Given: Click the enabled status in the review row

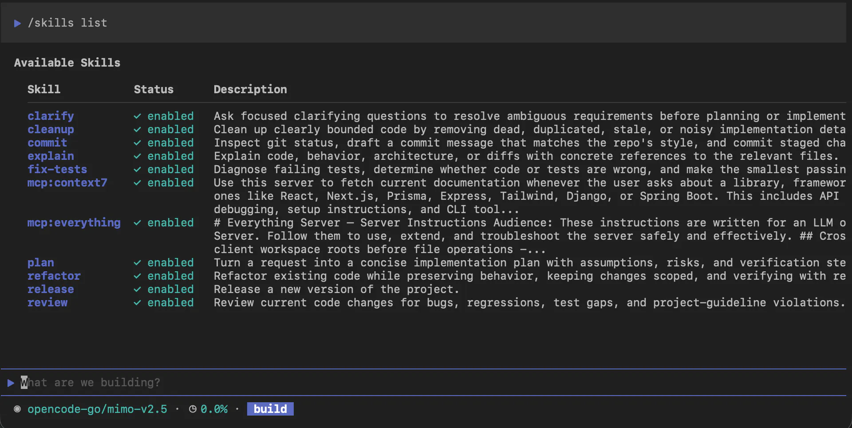Looking at the screenshot, I should 170,303.
